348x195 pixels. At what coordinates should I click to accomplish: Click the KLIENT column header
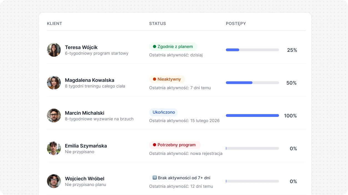(54, 24)
